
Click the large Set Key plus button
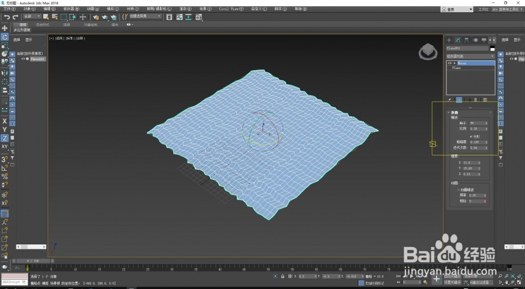point(436,279)
